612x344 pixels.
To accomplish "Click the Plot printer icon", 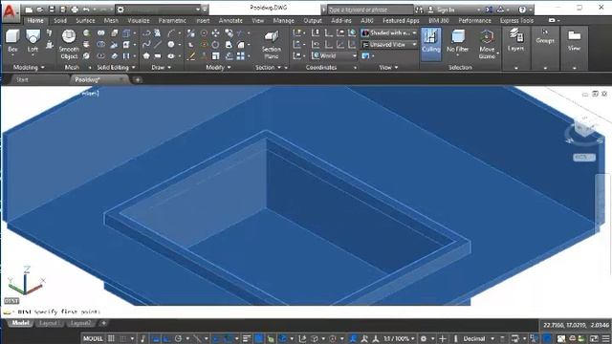I will [x=75, y=10].
